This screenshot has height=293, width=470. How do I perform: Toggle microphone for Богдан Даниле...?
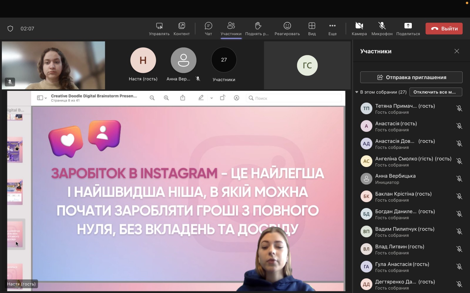459,214
